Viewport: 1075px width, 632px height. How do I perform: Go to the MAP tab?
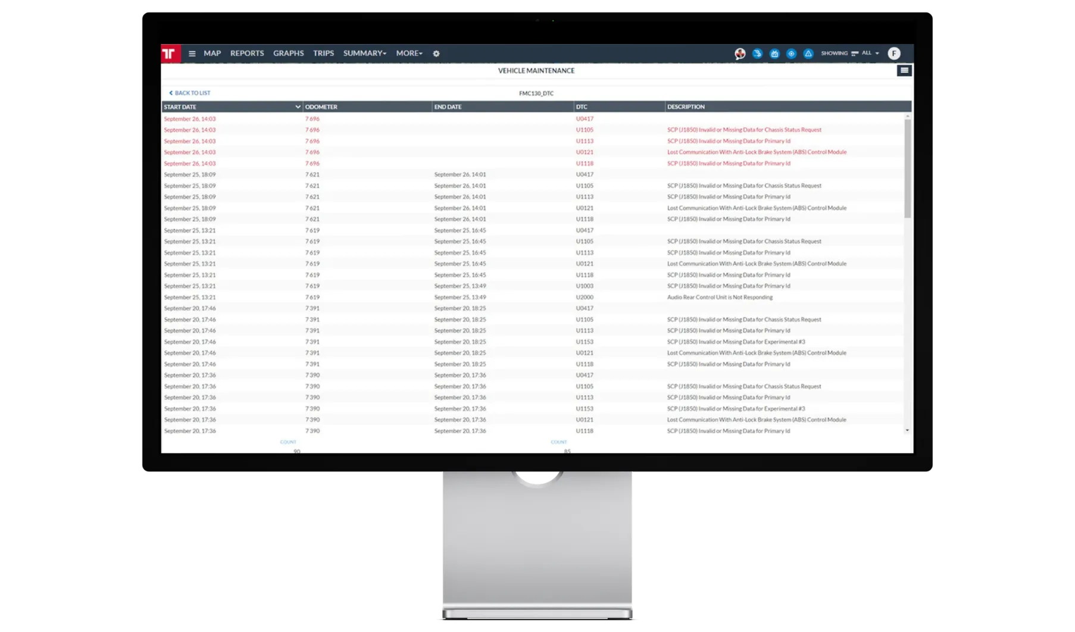coord(212,54)
